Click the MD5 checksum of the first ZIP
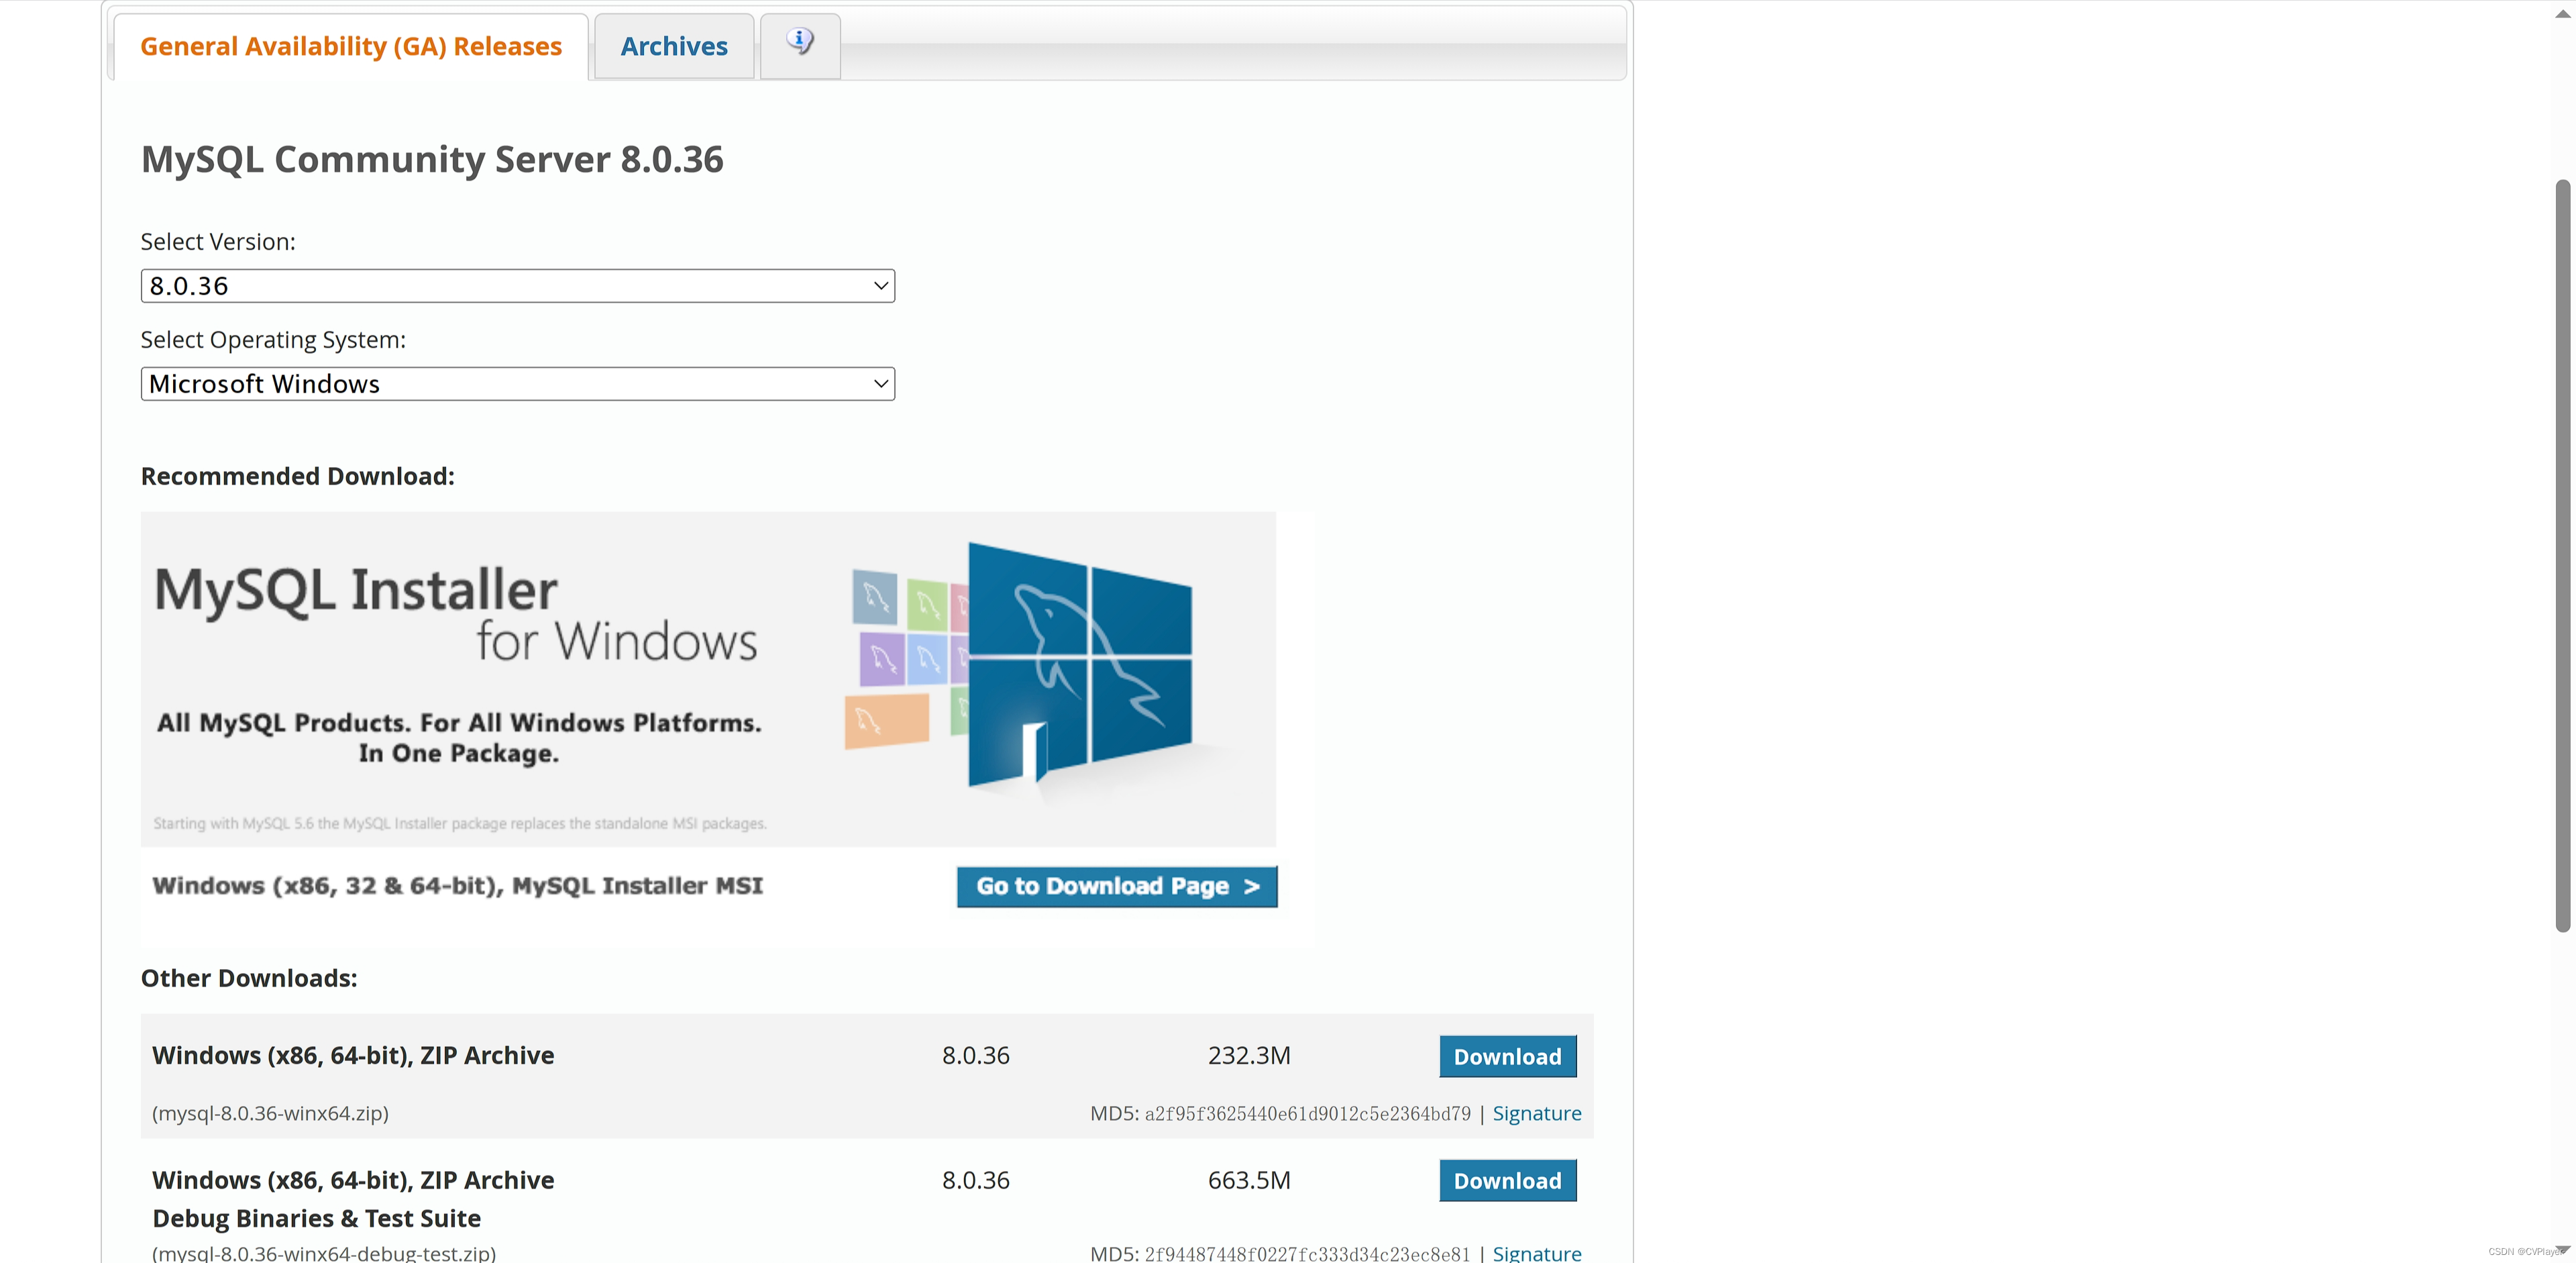Image resolution: width=2576 pixels, height=1263 pixels. tap(1307, 1114)
